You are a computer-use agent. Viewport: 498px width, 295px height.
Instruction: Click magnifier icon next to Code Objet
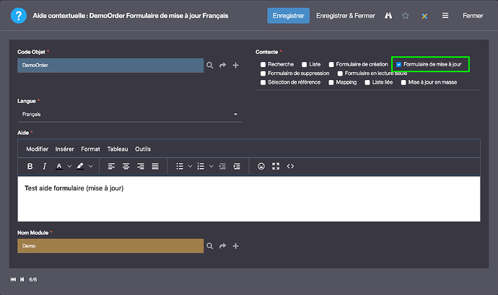tap(210, 65)
